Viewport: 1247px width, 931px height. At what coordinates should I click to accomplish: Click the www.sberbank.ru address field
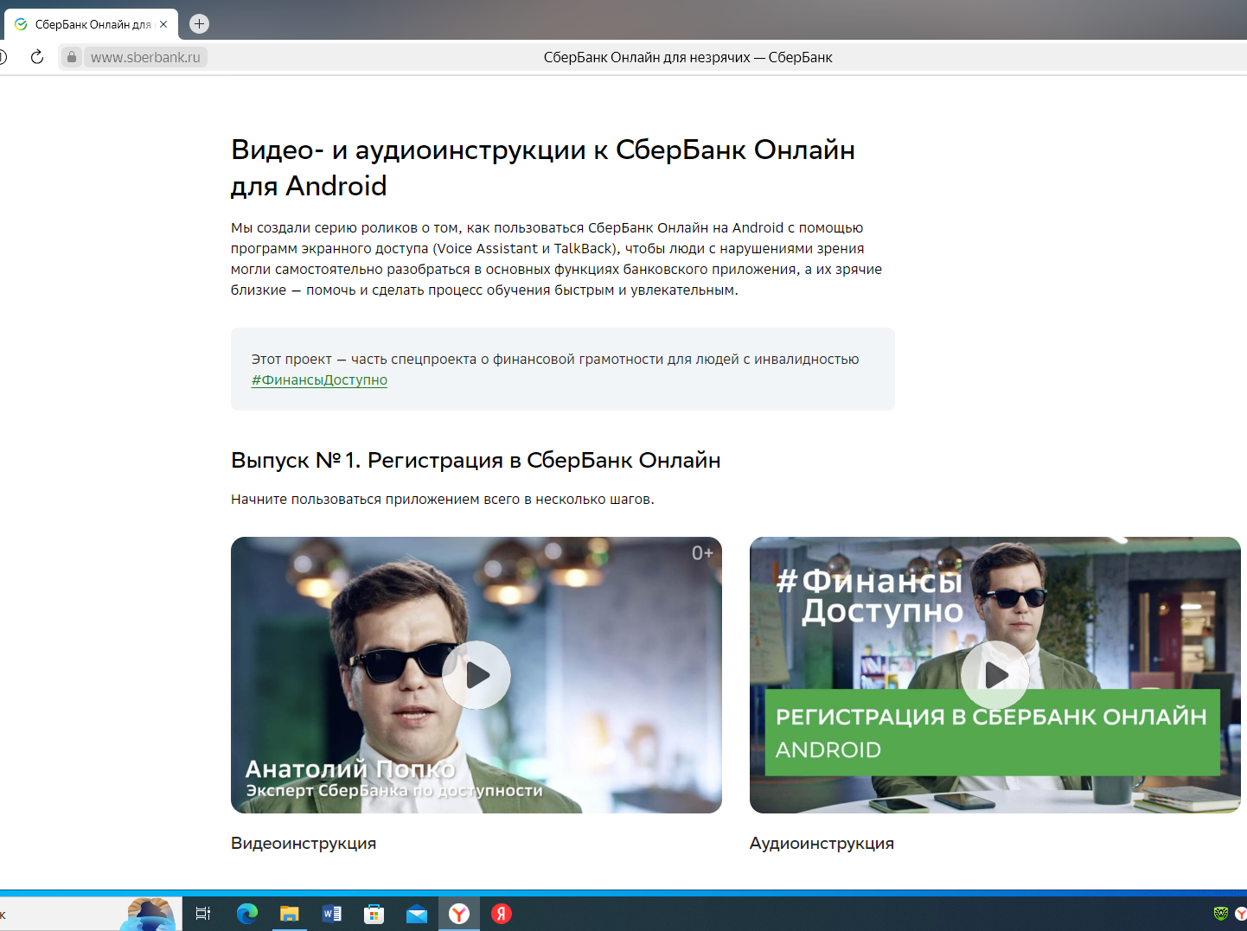pos(145,57)
